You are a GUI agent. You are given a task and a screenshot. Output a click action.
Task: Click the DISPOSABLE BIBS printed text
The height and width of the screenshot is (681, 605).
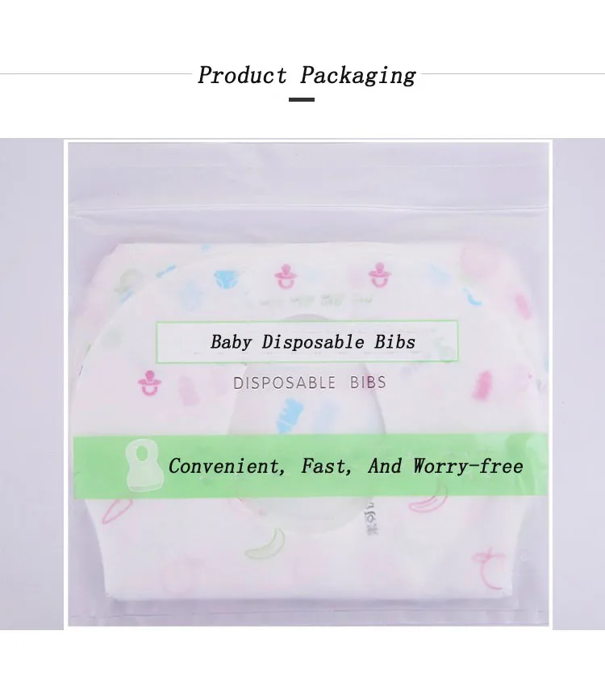[310, 383]
